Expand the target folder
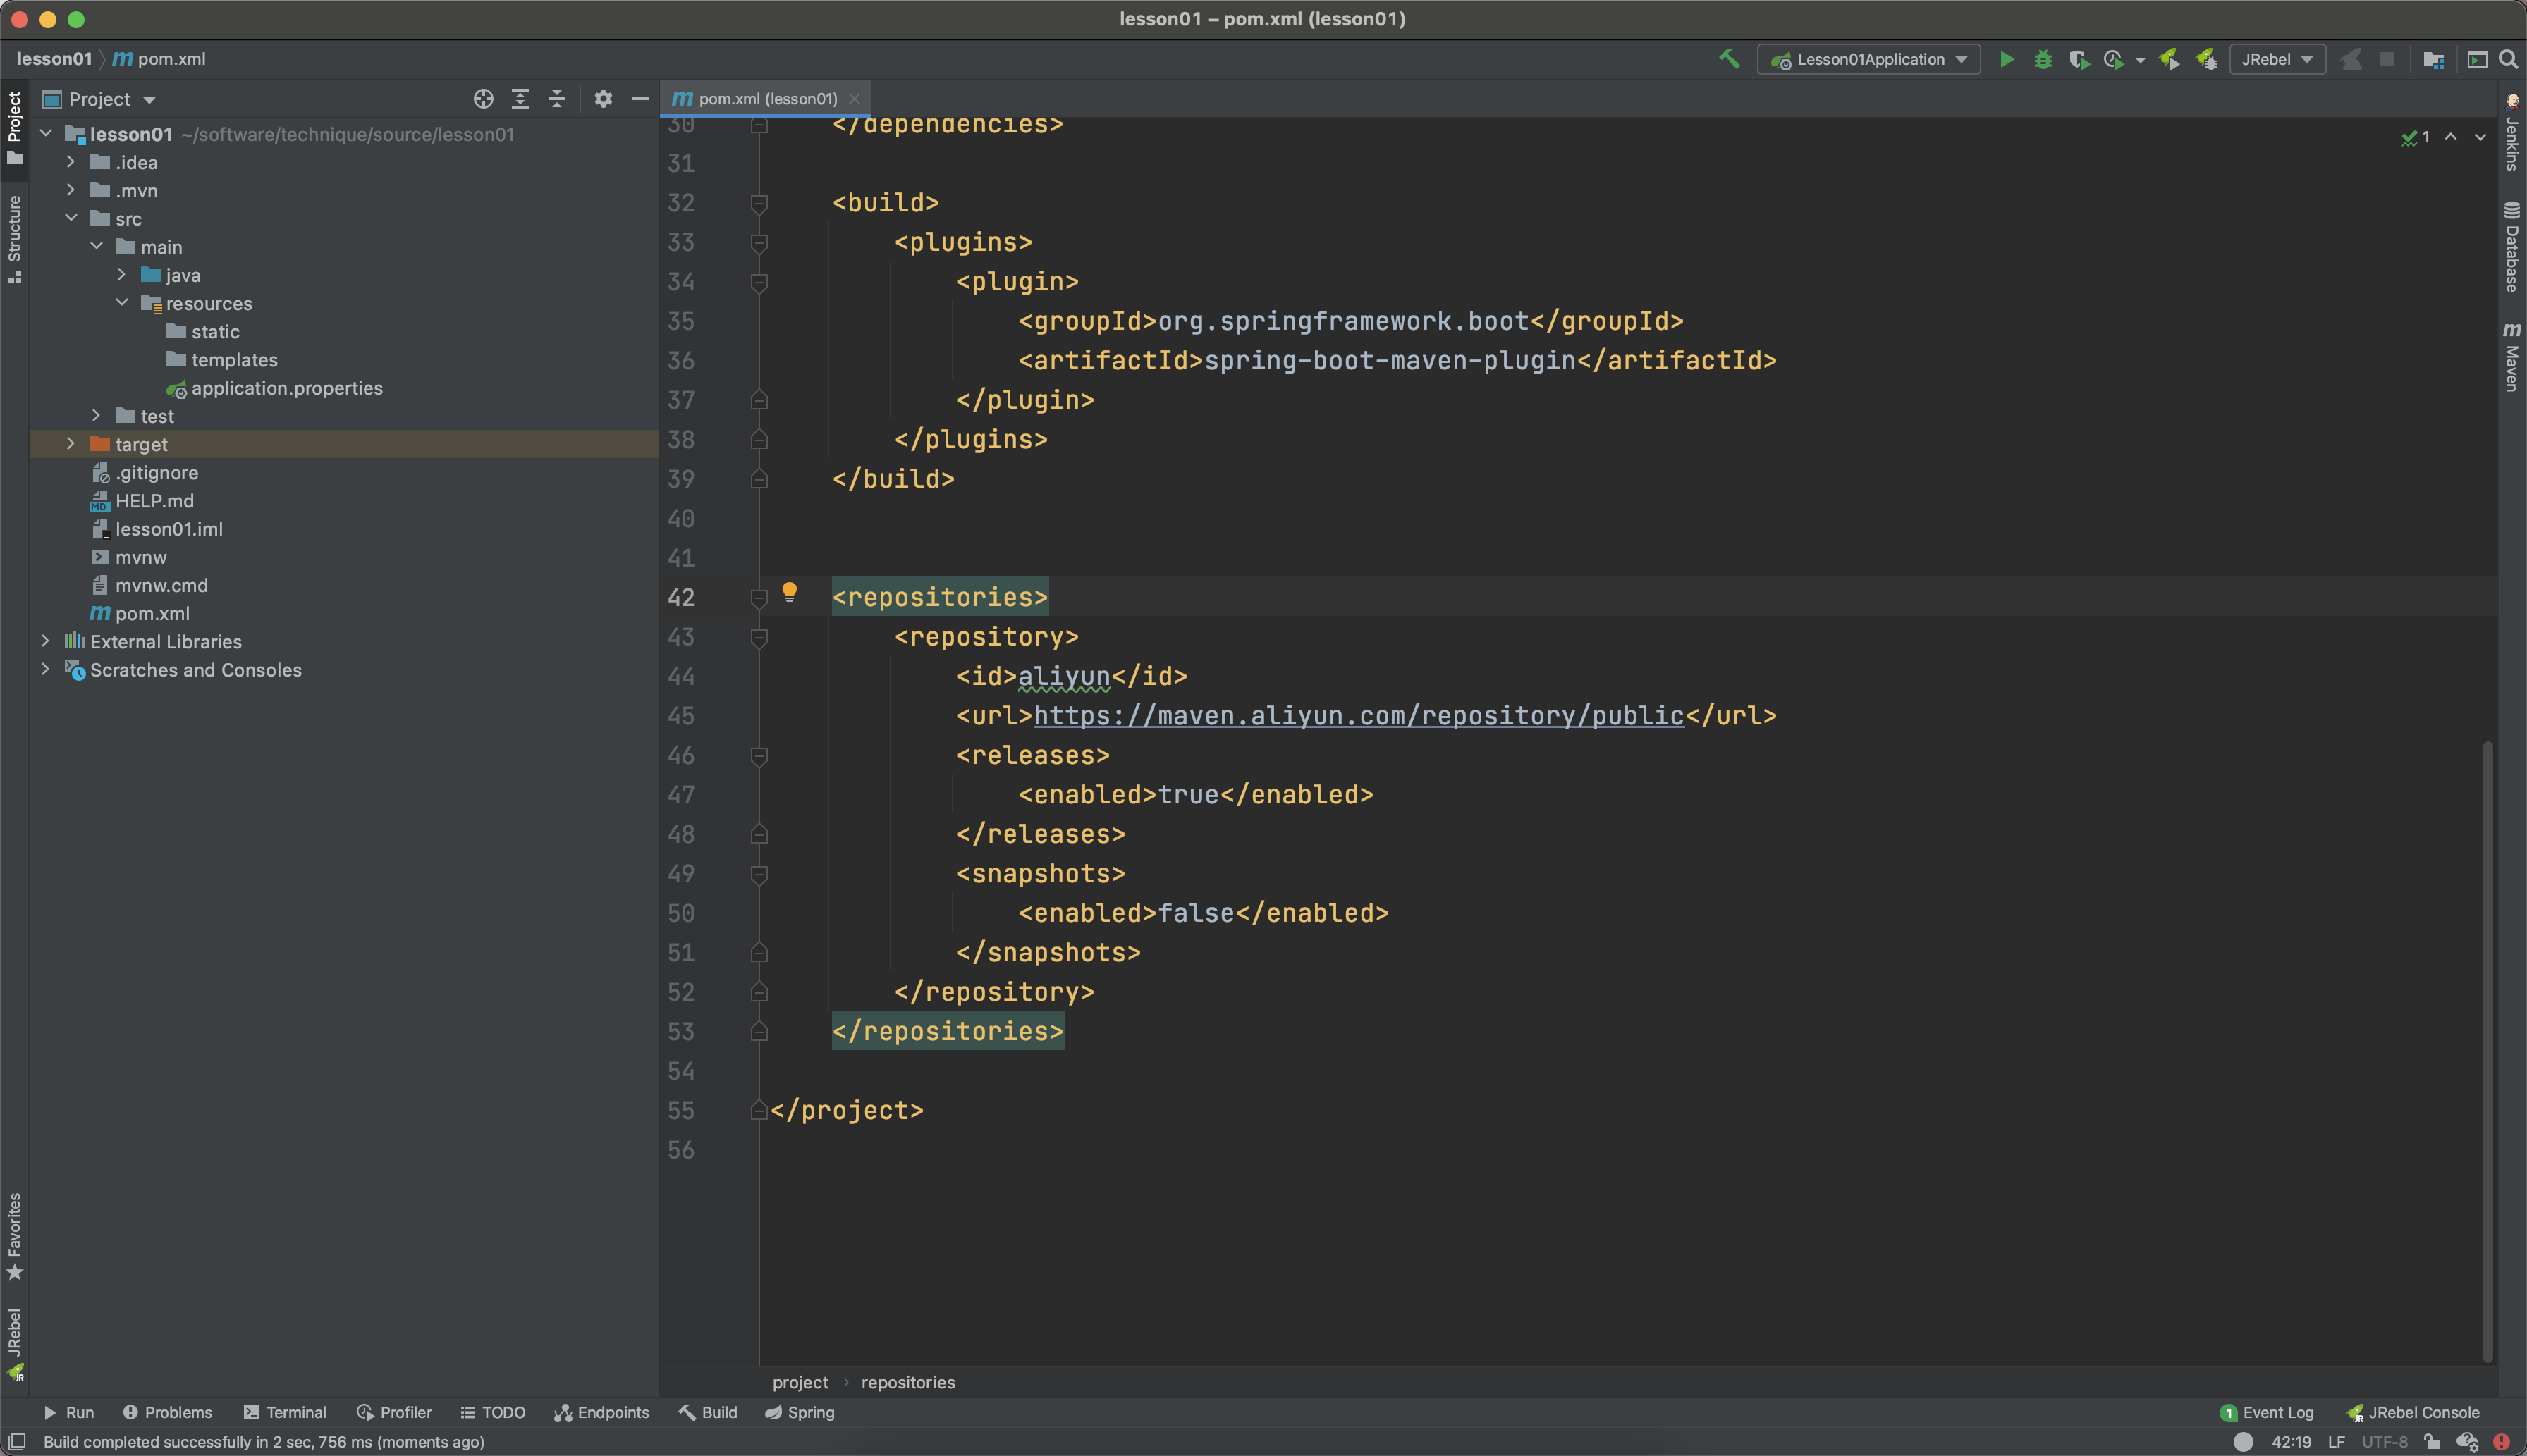 pos(70,443)
